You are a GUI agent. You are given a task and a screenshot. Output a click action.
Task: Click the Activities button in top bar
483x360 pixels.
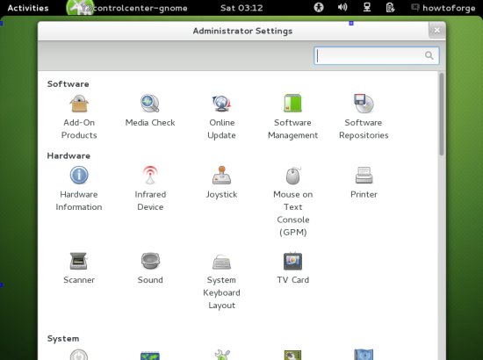click(28, 8)
